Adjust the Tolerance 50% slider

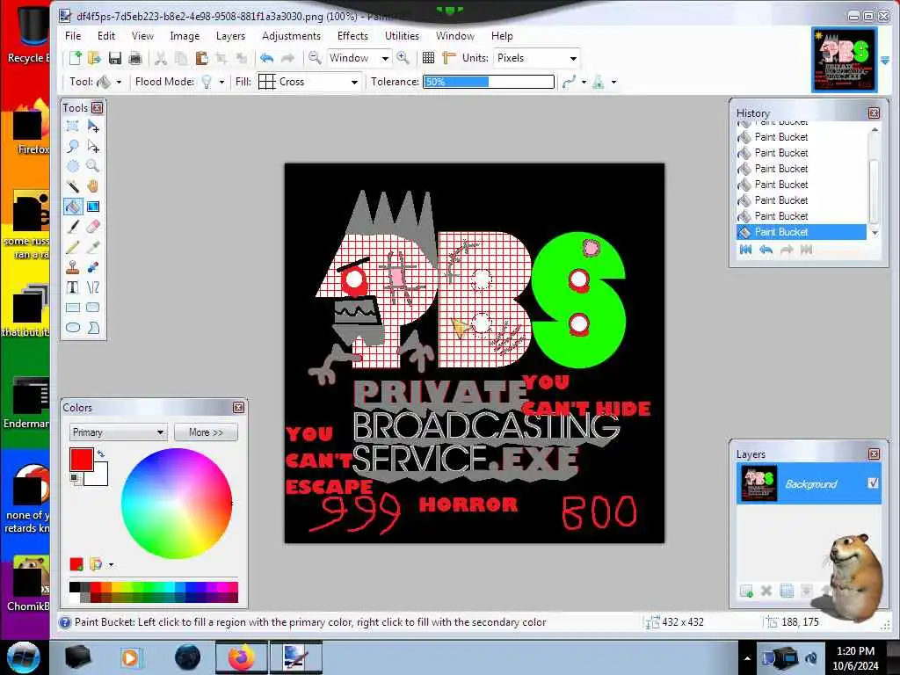click(489, 82)
